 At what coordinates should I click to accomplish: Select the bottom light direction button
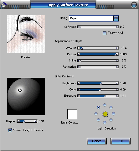(x=105, y=122)
